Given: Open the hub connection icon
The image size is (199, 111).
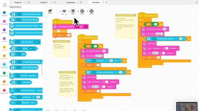Looking at the screenshot, I should (x=50, y=11).
